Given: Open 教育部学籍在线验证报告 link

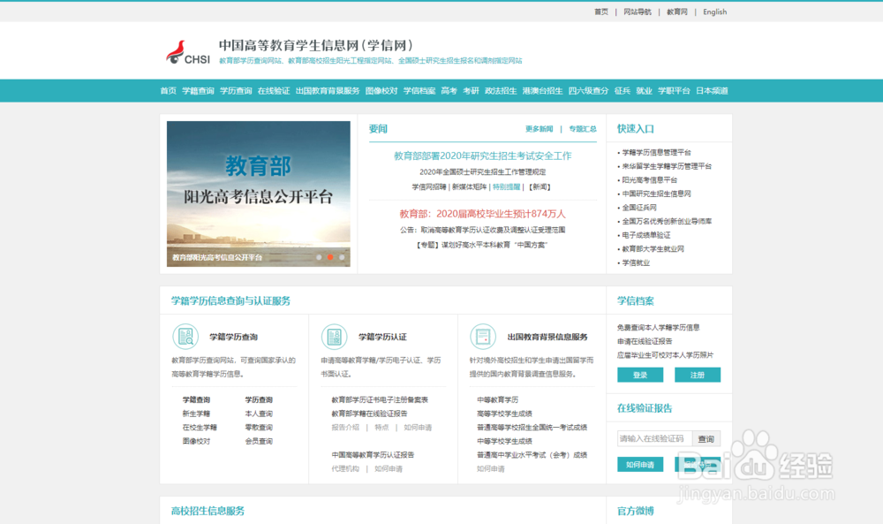Looking at the screenshot, I should pos(369,414).
